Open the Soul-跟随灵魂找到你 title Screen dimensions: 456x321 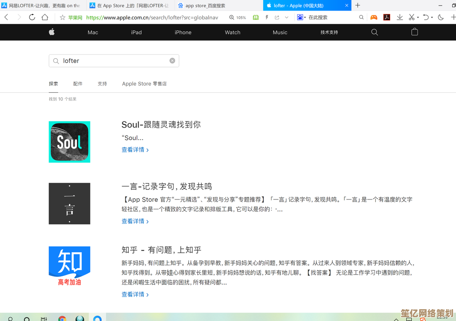[161, 124]
